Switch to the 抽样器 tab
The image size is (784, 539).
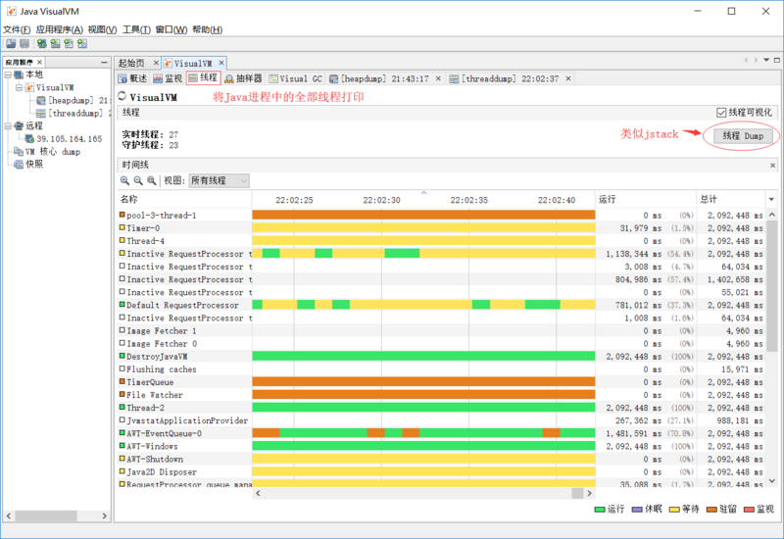tap(243, 78)
